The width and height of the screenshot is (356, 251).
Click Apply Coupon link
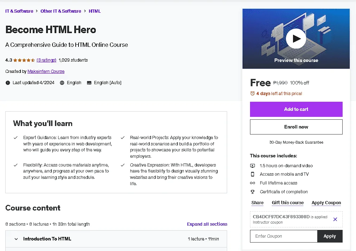326,203
